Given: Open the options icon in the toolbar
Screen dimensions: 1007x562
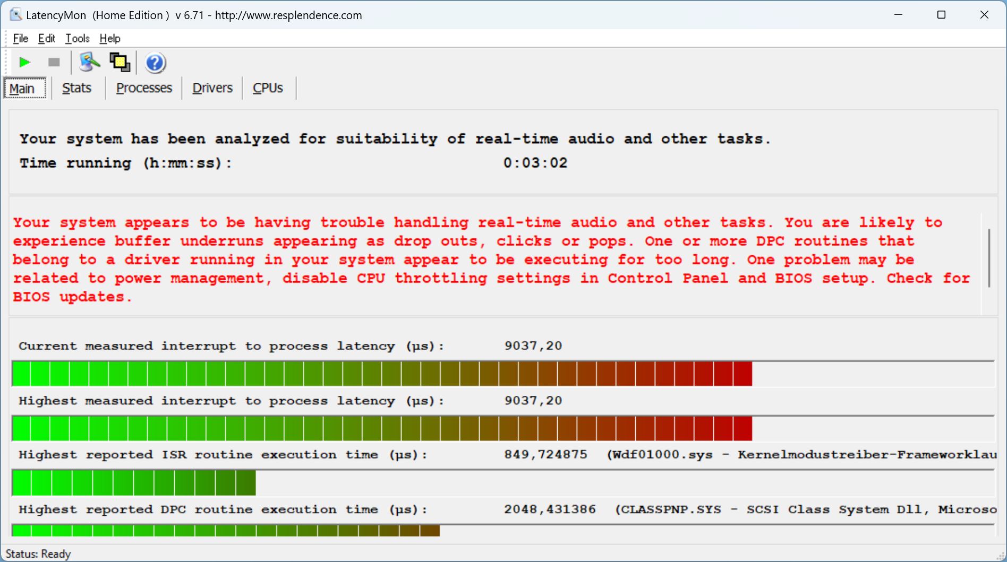Looking at the screenshot, I should tap(89, 63).
